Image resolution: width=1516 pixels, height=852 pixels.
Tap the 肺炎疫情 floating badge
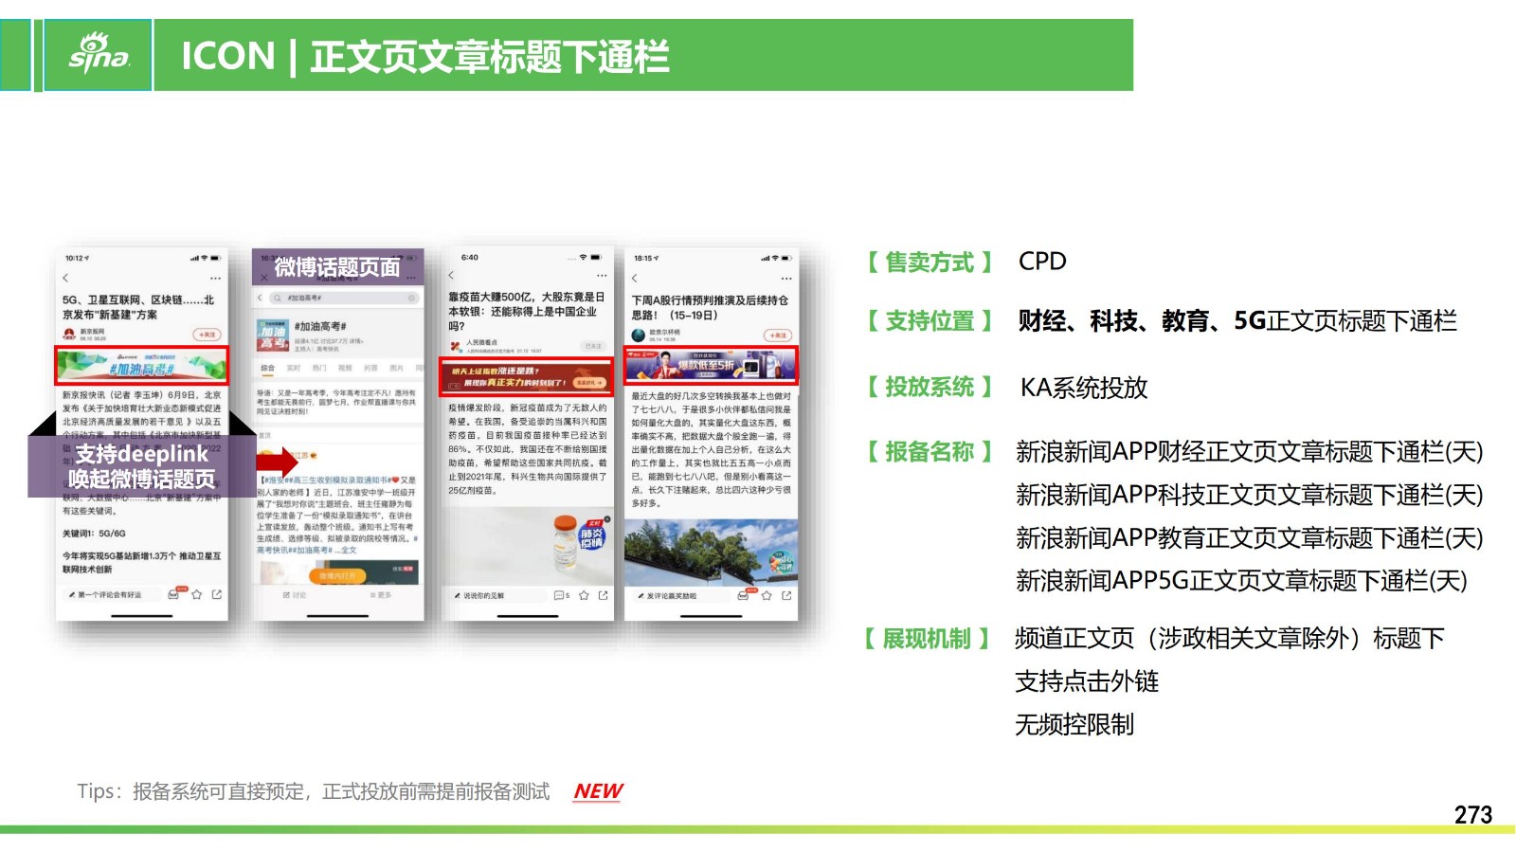click(591, 537)
